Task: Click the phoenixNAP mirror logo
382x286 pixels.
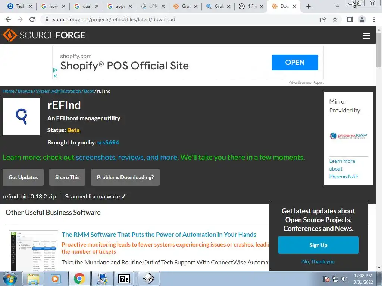Action: click(348, 136)
